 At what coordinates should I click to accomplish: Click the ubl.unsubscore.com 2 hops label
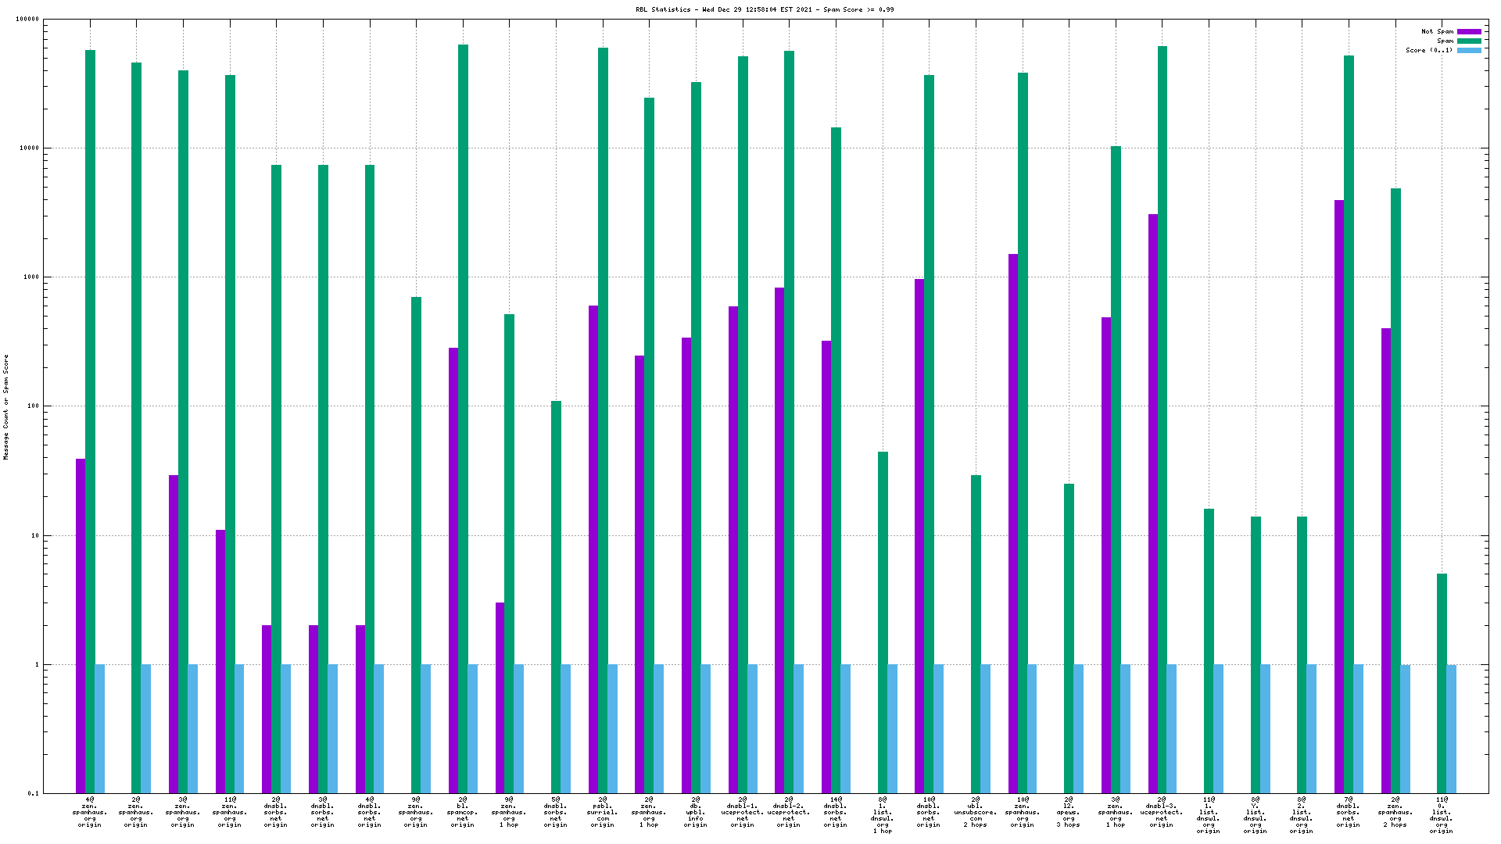point(976,812)
